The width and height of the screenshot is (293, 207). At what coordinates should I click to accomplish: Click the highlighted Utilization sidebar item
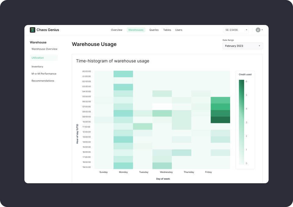[37, 58]
